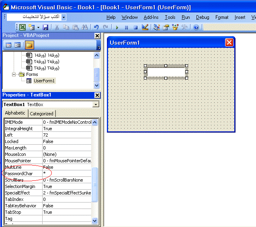This screenshot has width=256, height=227.
Task: Click the PasswordChar value field
Action: tap(67, 174)
